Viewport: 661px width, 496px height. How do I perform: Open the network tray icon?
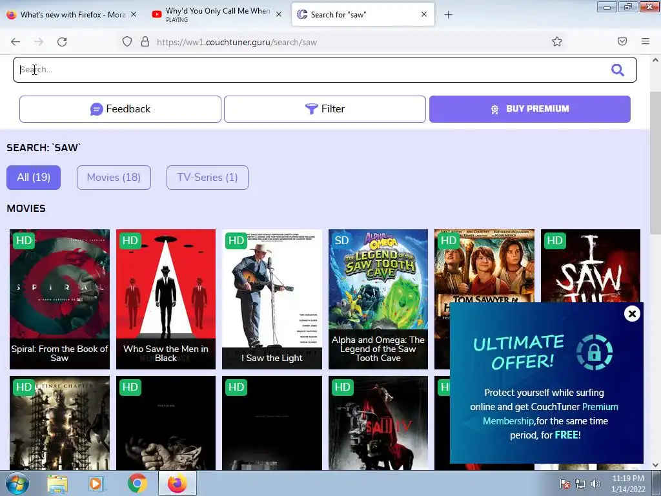point(580,484)
